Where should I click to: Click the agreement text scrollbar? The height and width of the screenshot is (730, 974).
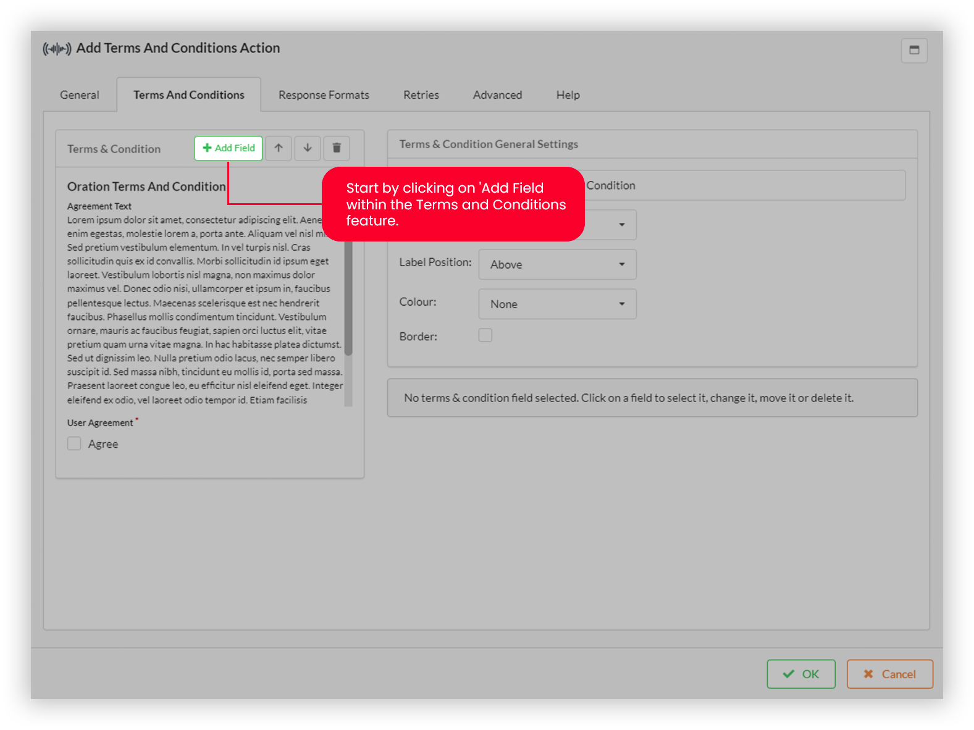348,296
